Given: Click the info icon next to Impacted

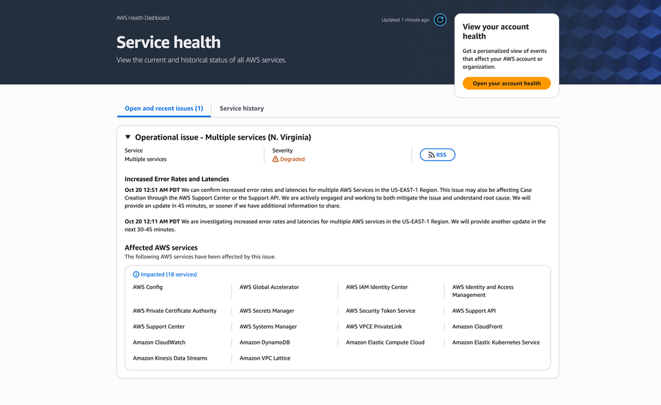Looking at the screenshot, I should pos(136,274).
